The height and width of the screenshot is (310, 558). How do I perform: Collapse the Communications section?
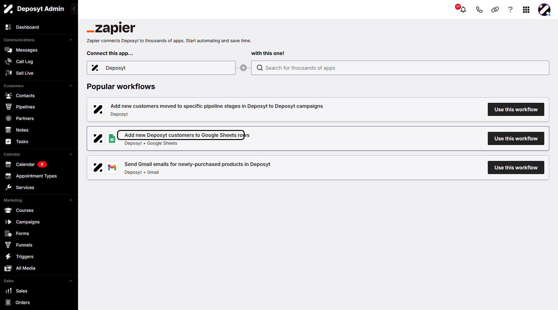(71, 40)
